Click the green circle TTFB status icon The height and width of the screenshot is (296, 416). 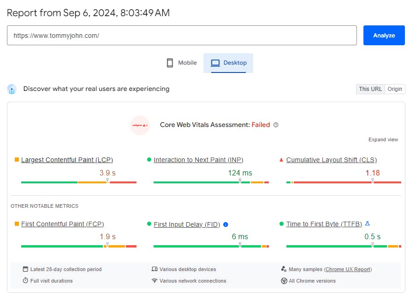(281, 224)
